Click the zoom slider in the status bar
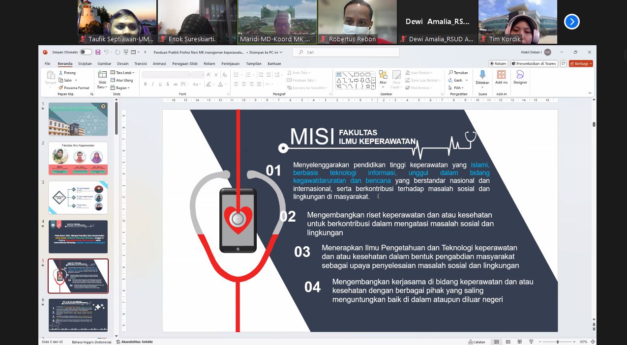The height and width of the screenshot is (345, 627). pos(557,342)
